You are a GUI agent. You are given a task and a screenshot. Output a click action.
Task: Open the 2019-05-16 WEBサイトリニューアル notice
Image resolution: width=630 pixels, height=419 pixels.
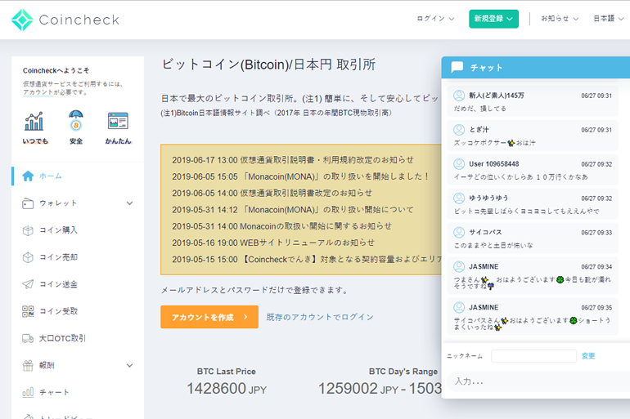coord(273,243)
